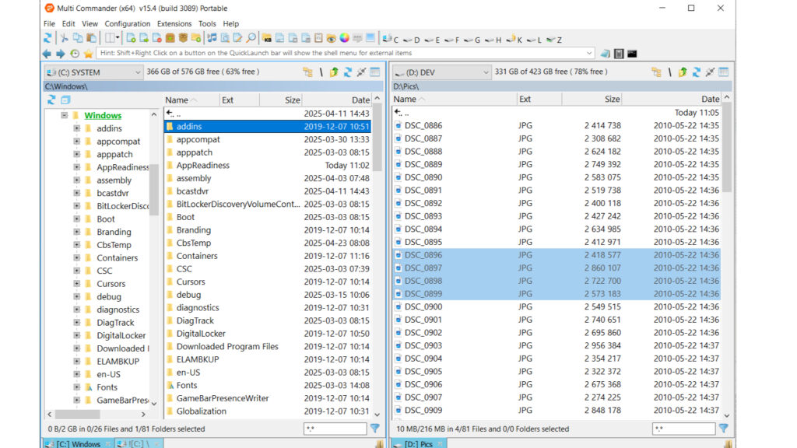Click the calculator icon beside command line
The width and height of the screenshot is (797, 448).
619,54
